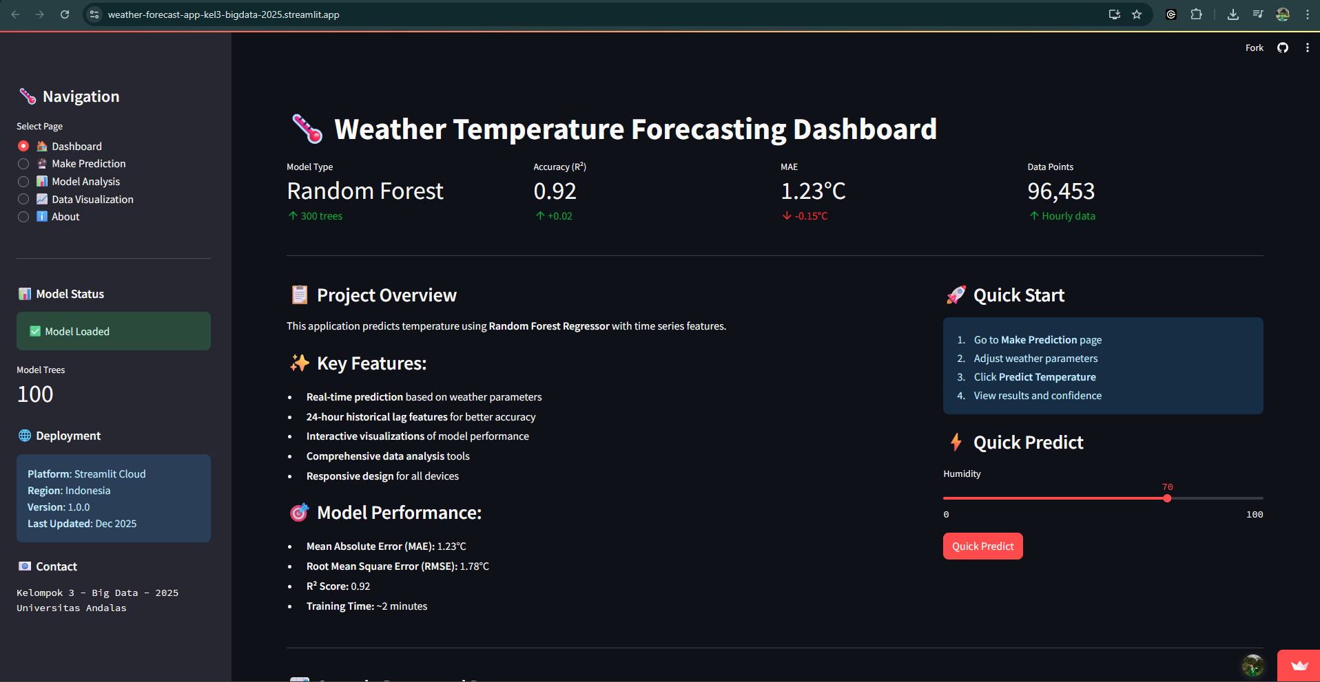Click the red Quick Predict button
The width and height of the screenshot is (1320, 682).
pyautogui.click(x=982, y=546)
